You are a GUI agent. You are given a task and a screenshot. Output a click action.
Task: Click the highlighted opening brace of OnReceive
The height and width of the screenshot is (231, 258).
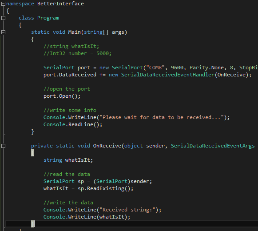(x=32, y=153)
